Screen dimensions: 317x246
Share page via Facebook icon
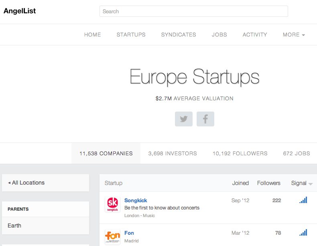tap(205, 119)
